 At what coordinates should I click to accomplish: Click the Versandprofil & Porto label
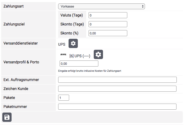21,62
